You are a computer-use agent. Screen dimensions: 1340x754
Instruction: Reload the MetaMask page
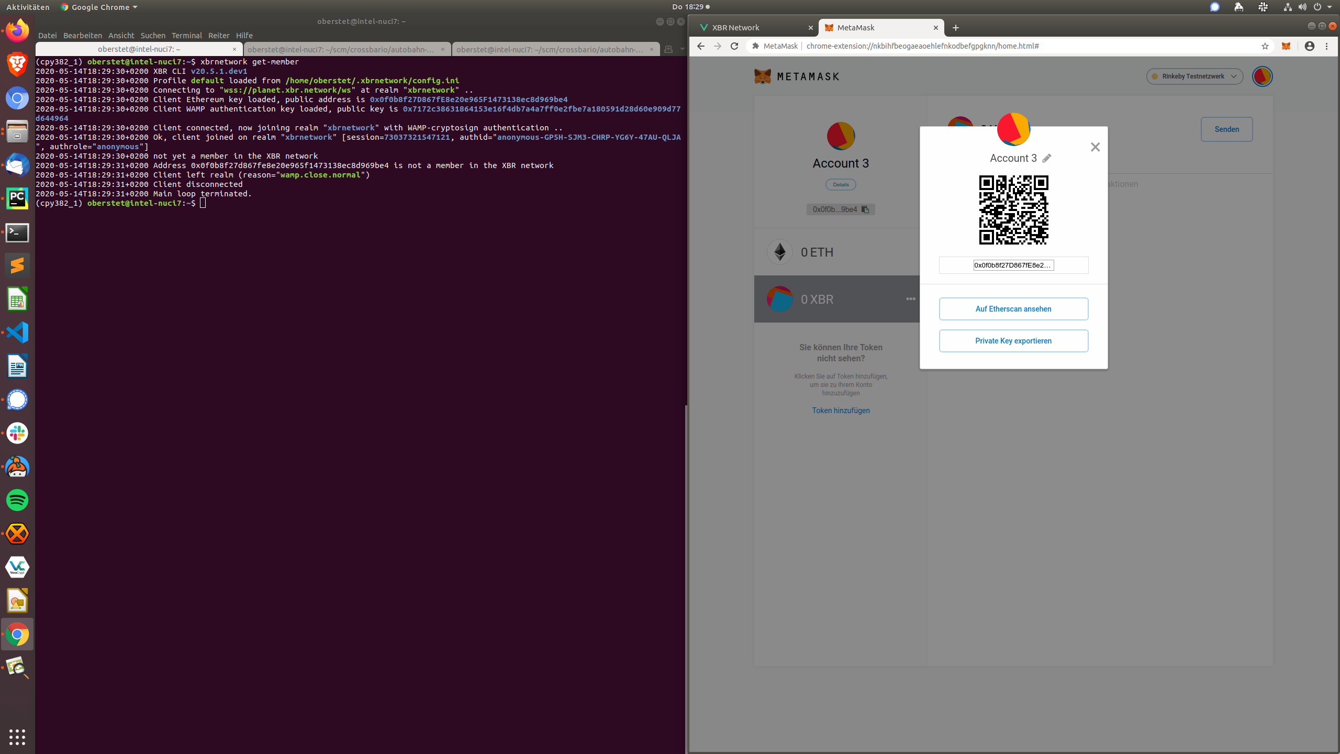[x=734, y=46]
